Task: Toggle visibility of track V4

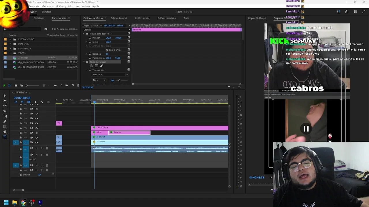Action: pos(36,128)
